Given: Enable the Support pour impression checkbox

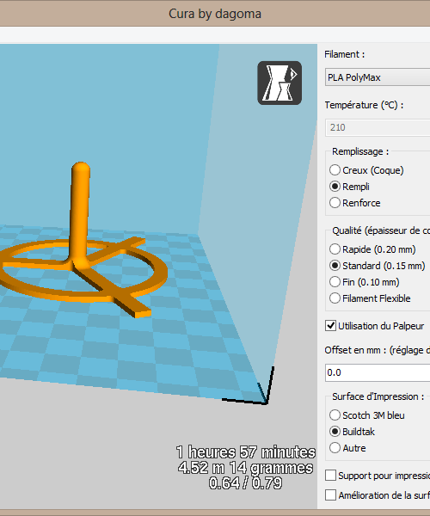Looking at the screenshot, I should point(330,476).
